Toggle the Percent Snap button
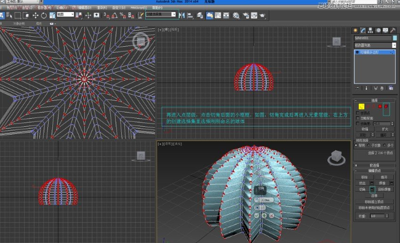 tap(122, 15)
